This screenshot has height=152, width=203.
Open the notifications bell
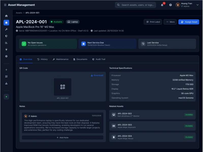162,5
